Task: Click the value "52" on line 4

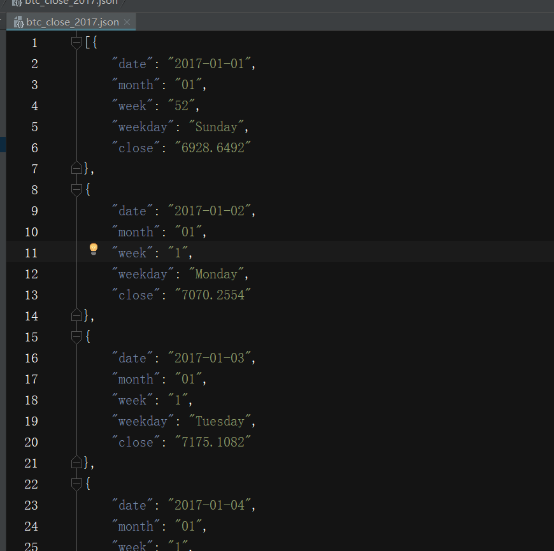Action: coord(181,106)
